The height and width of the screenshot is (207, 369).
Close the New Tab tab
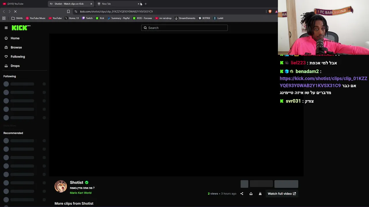pos(139,4)
